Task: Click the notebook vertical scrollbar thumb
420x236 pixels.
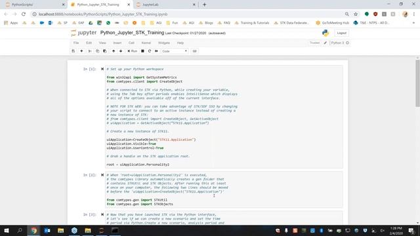Action: [x=417, y=83]
